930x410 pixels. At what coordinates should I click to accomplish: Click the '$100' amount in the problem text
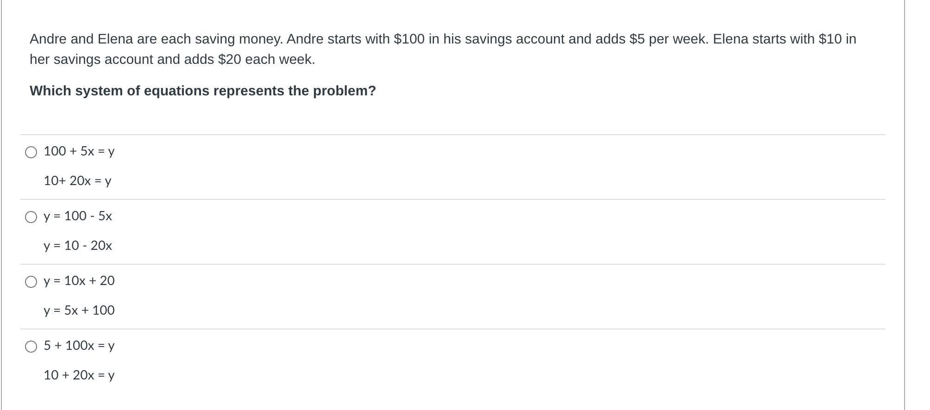[x=409, y=39]
